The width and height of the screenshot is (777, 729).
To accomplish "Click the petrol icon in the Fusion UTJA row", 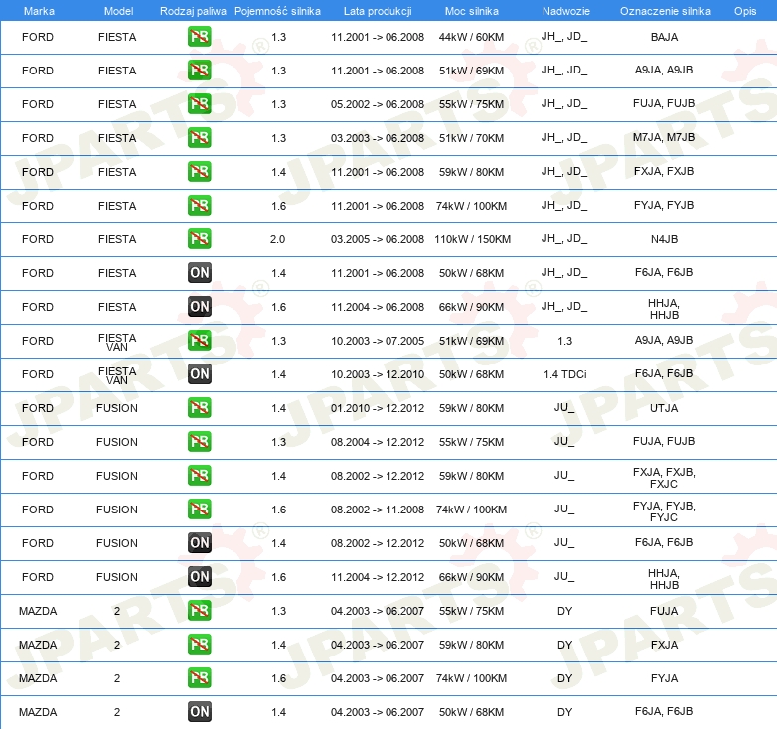I will tap(199, 408).
